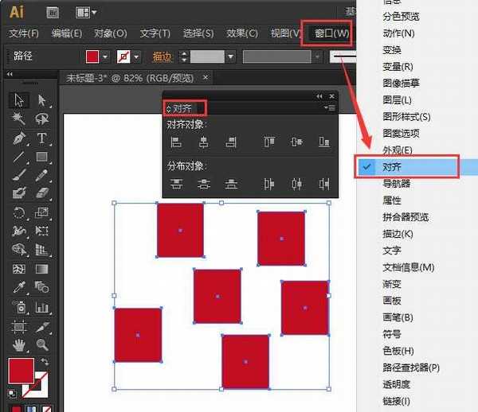
Task: Select the Slice tool
Action: click(x=41, y=327)
